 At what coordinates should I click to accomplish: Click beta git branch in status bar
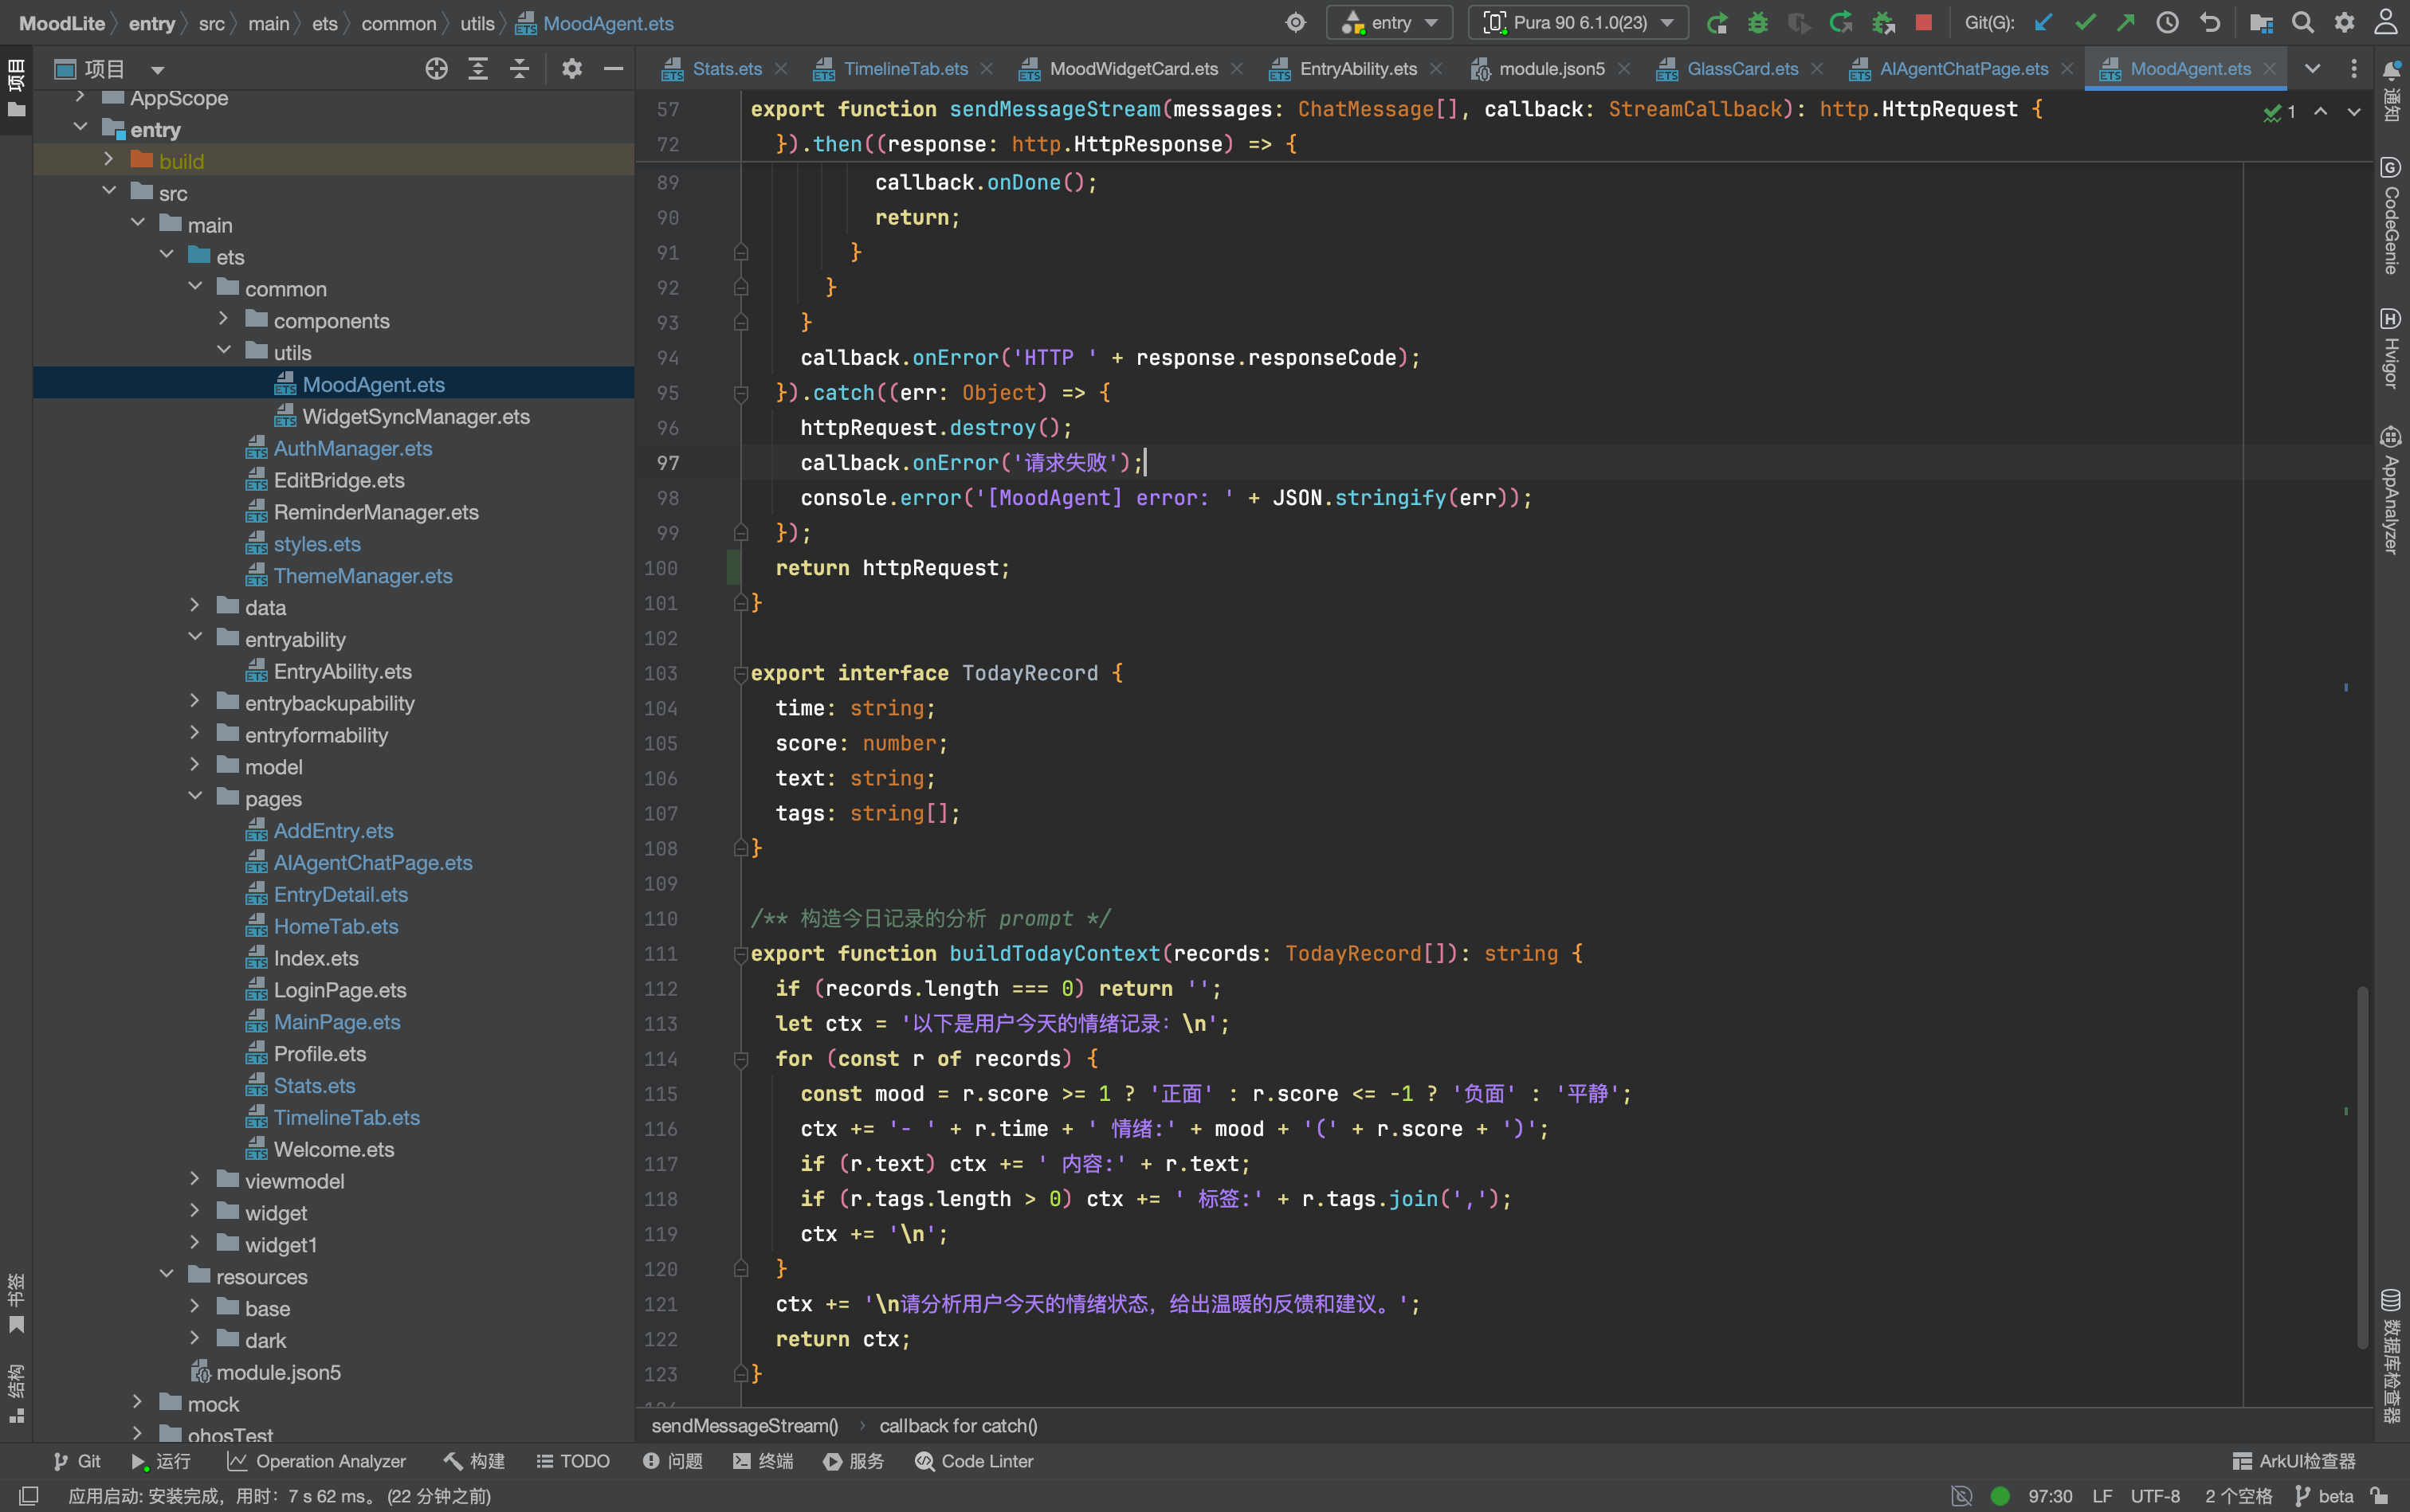tap(2325, 1496)
